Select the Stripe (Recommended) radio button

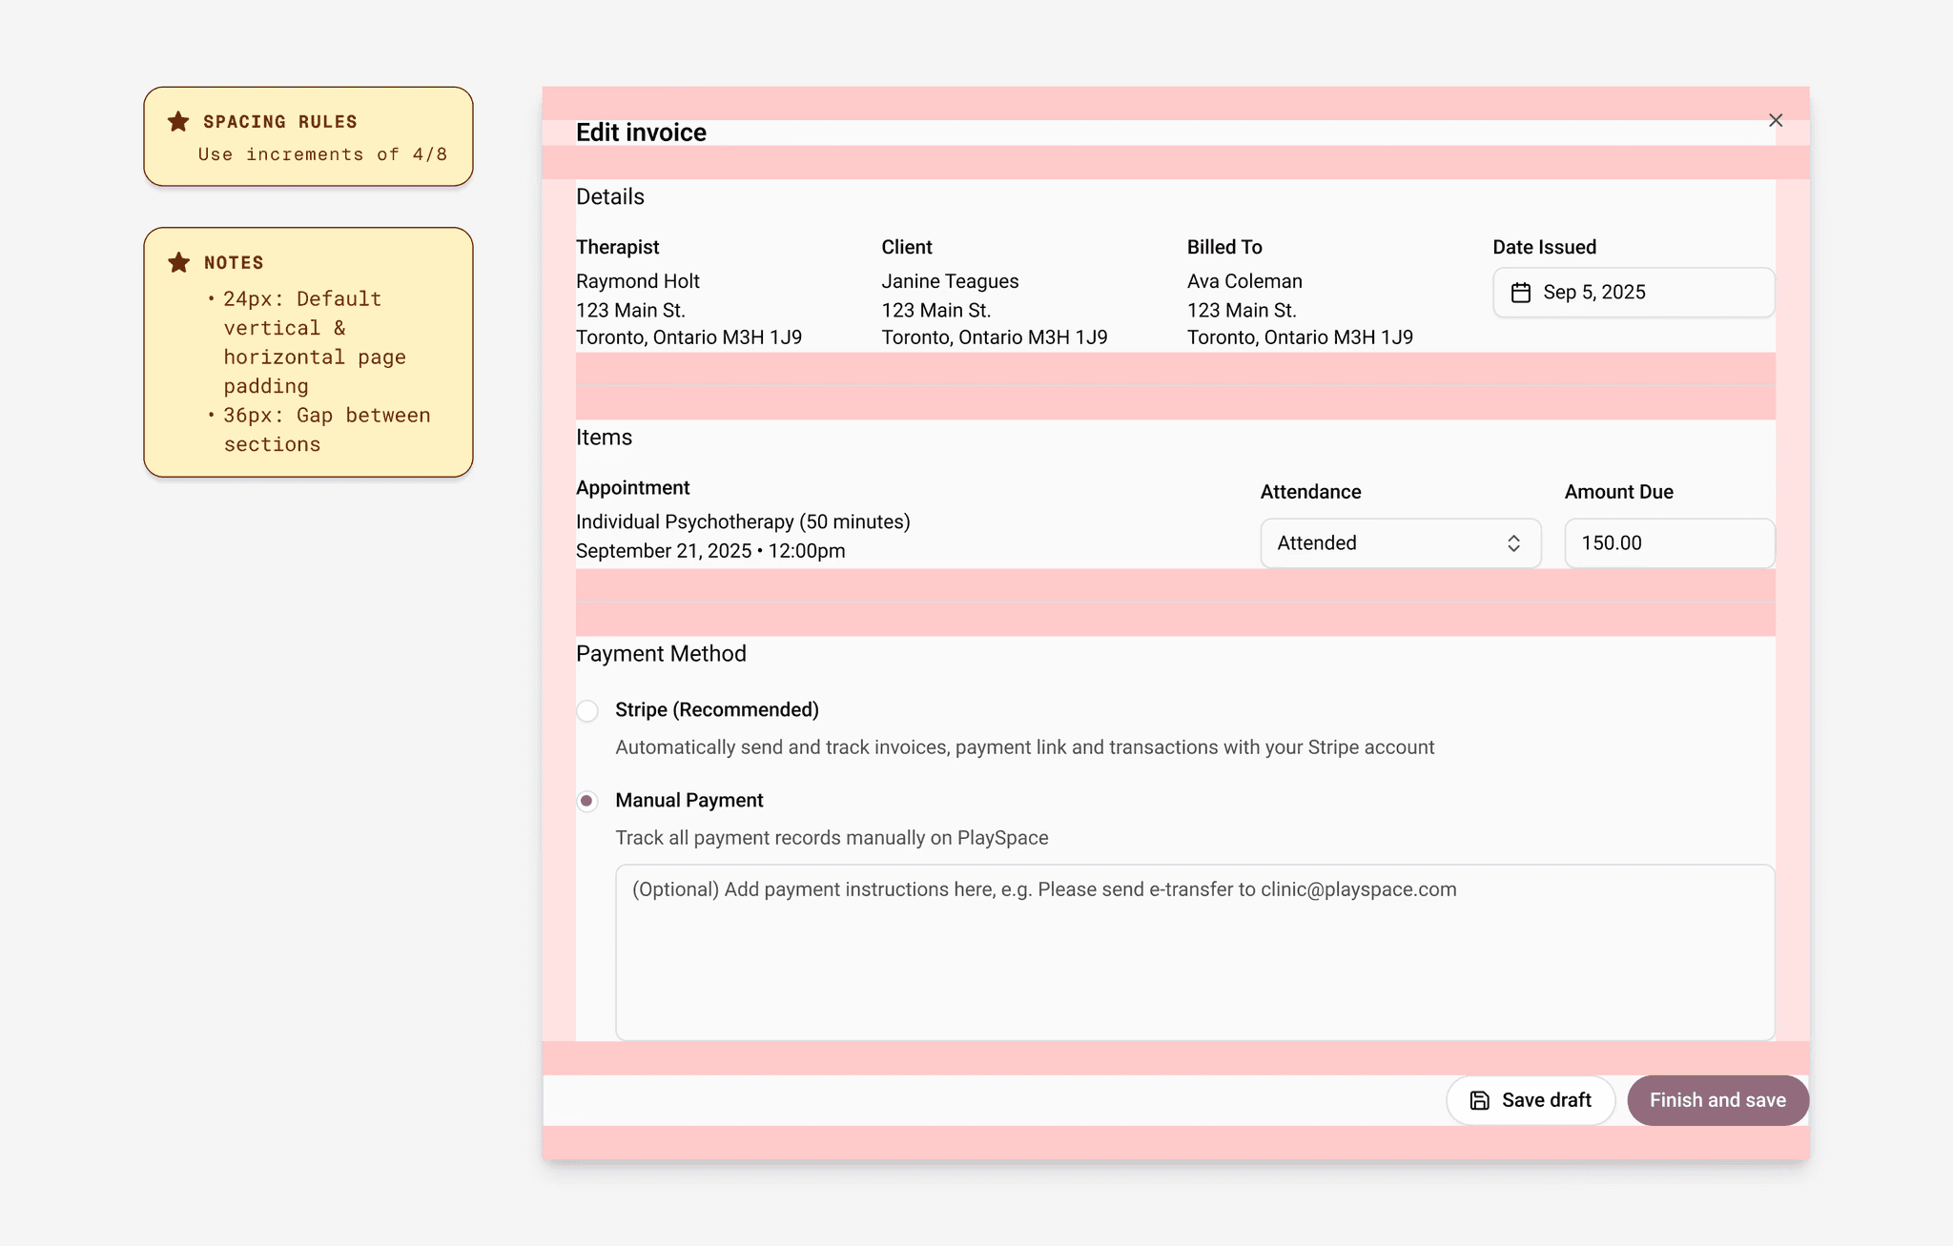pyautogui.click(x=587, y=711)
